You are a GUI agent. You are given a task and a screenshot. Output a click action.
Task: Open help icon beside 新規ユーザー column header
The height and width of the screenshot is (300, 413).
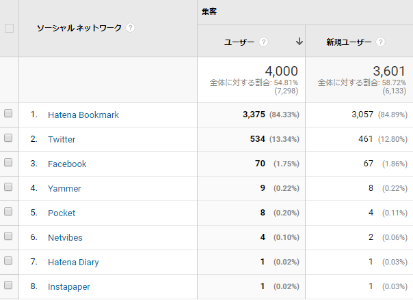[380, 42]
